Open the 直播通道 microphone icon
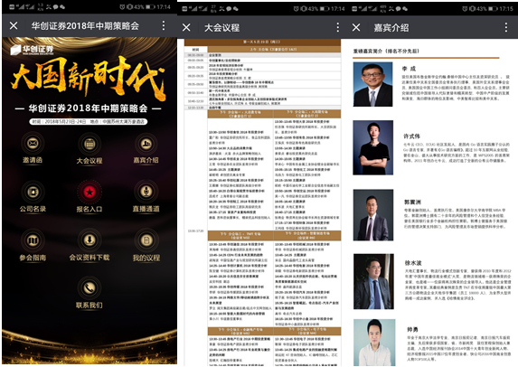The height and width of the screenshot is (367, 518). coord(146,192)
